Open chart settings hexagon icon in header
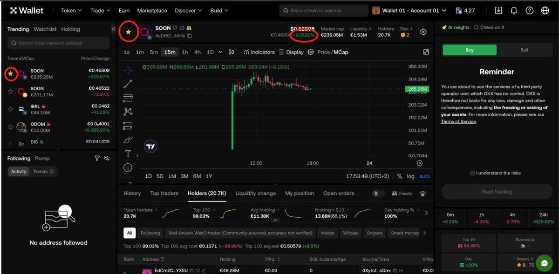Viewport: 559px width, 274px height. tap(423, 32)
